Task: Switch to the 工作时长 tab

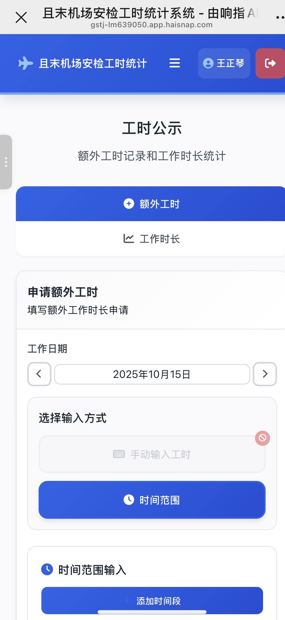Action: [151, 239]
